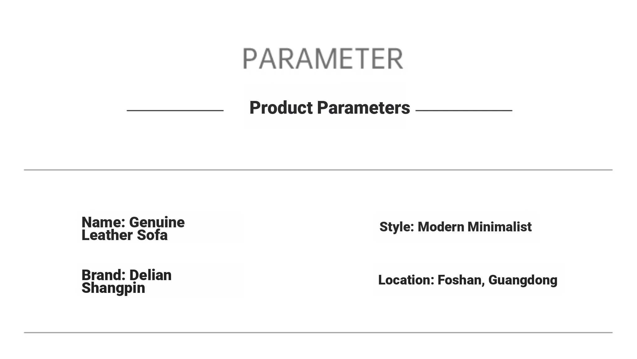
Task: Click the short line right of Product Parameters
Action: 464,110
